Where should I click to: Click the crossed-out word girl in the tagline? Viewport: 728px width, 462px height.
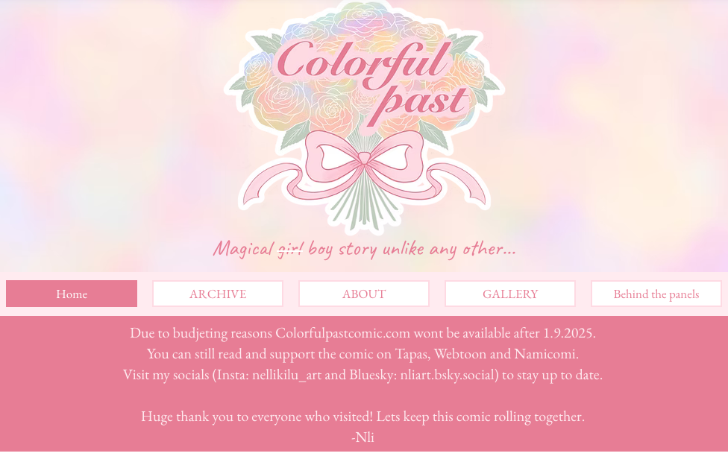click(x=291, y=250)
